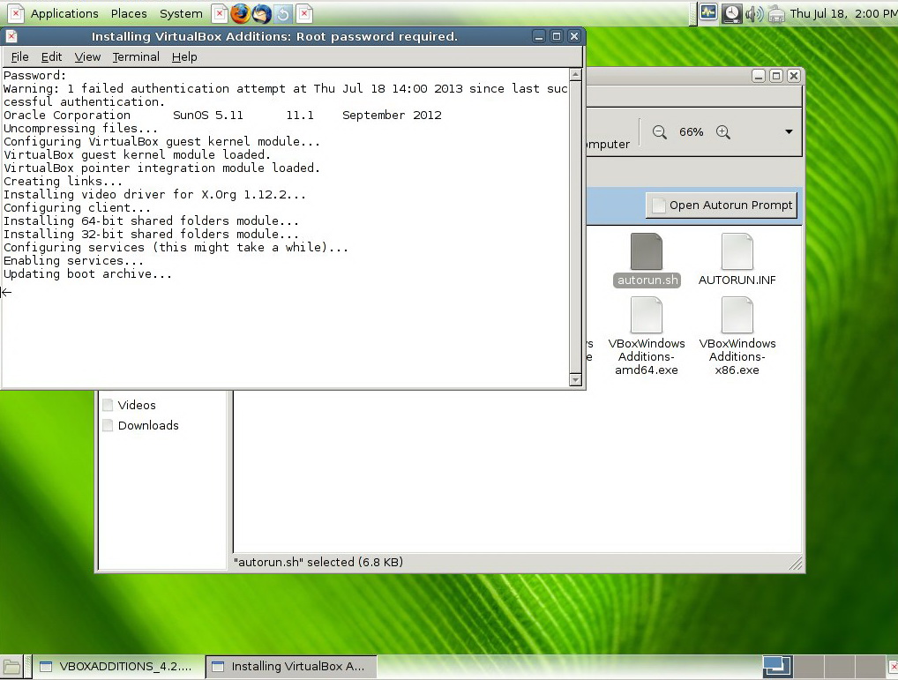Click the file manager resize grip corner

tap(795, 564)
